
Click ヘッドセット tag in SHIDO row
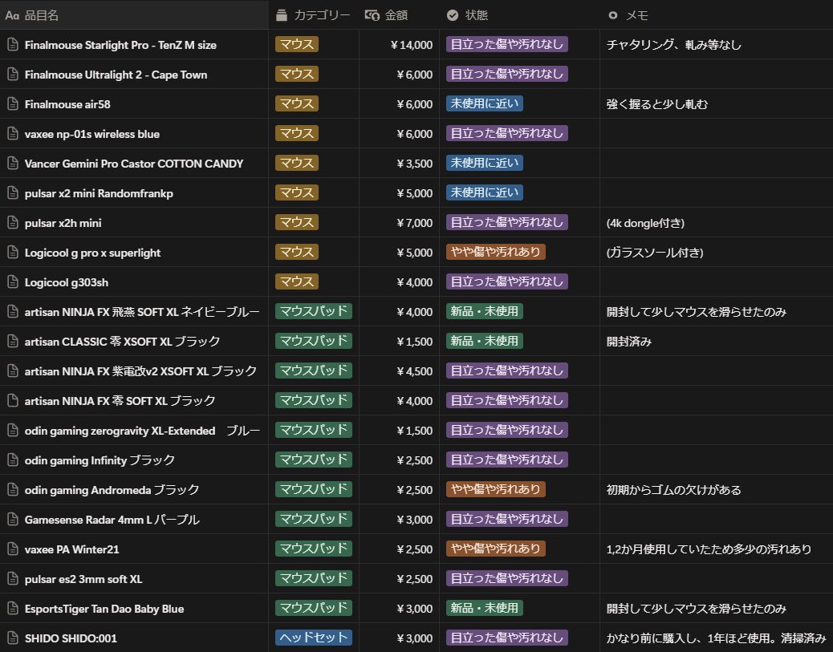click(314, 638)
